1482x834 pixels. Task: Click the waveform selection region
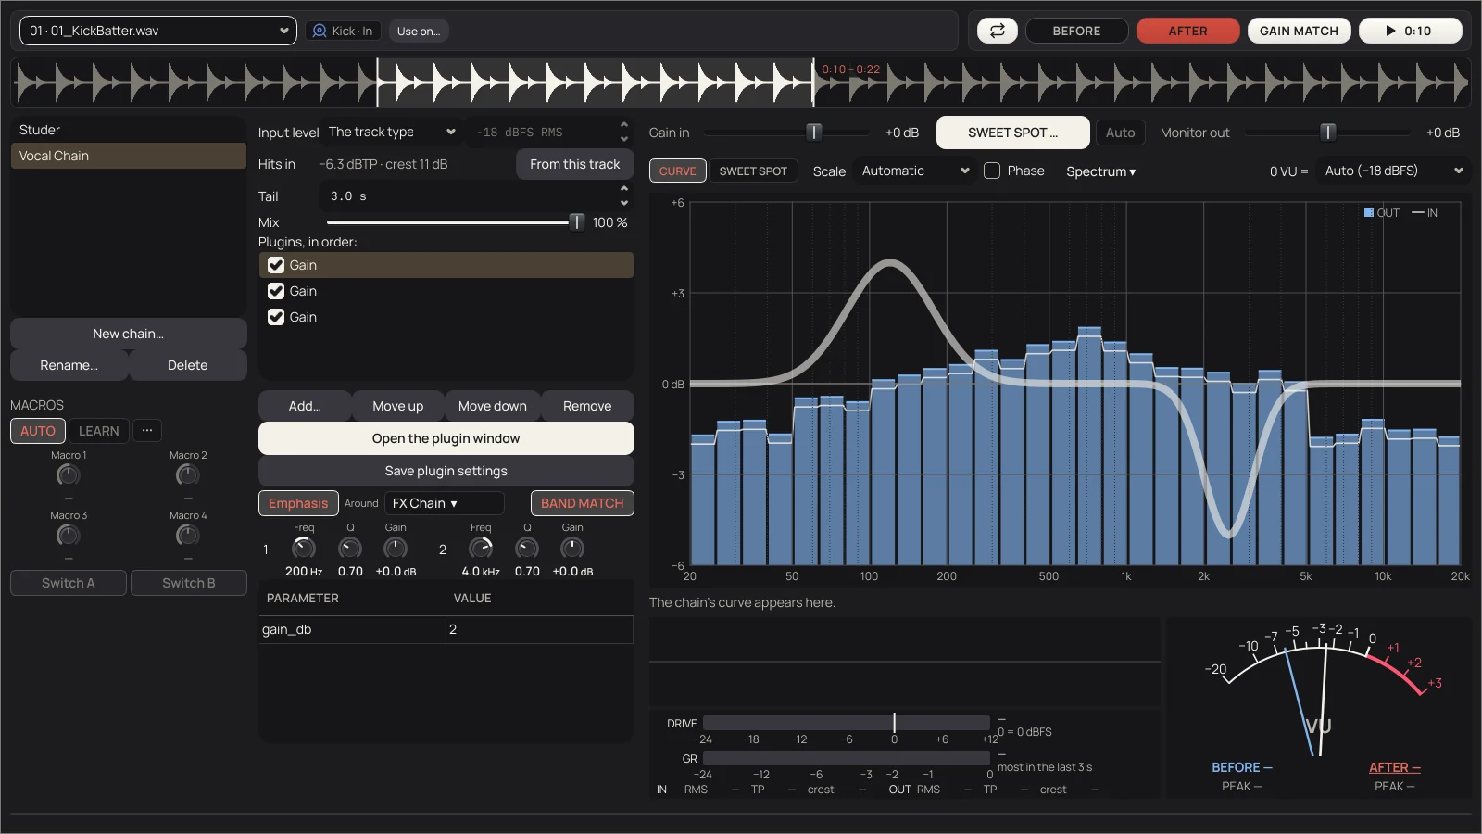(596, 82)
